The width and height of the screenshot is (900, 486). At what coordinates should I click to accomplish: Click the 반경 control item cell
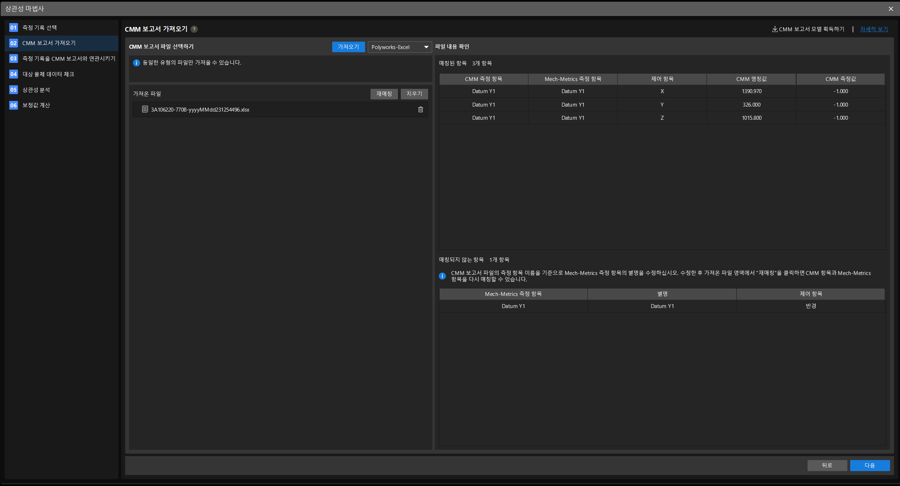pos(811,306)
